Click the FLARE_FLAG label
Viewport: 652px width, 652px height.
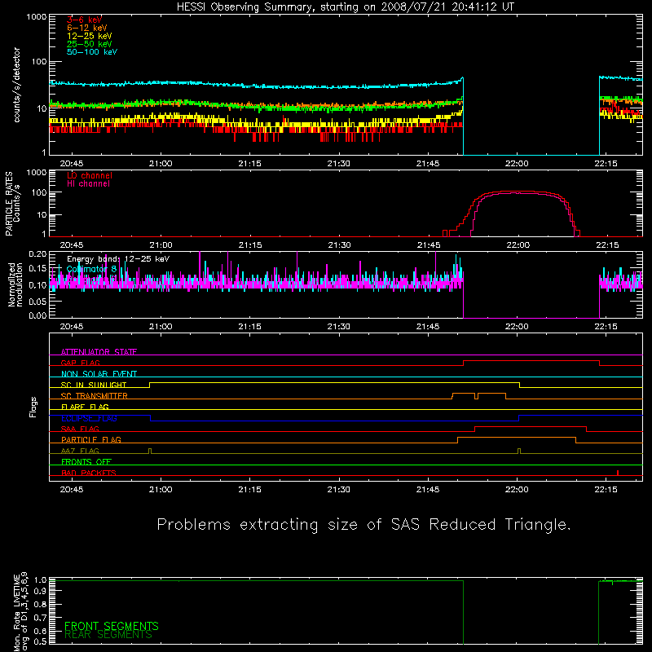tap(85, 407)
